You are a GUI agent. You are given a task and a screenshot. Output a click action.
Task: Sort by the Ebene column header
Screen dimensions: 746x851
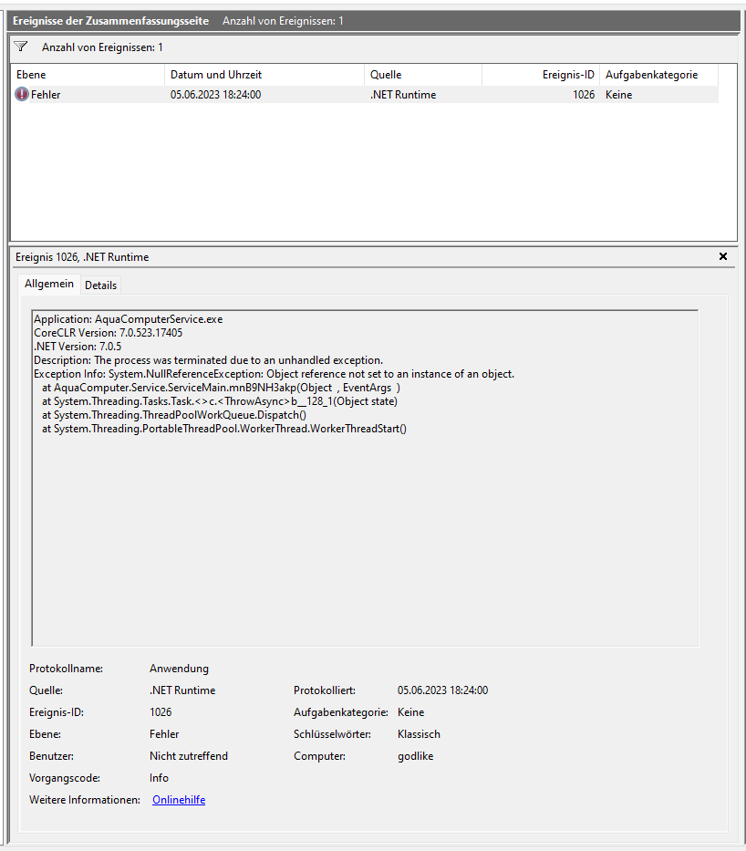point(87,75)
